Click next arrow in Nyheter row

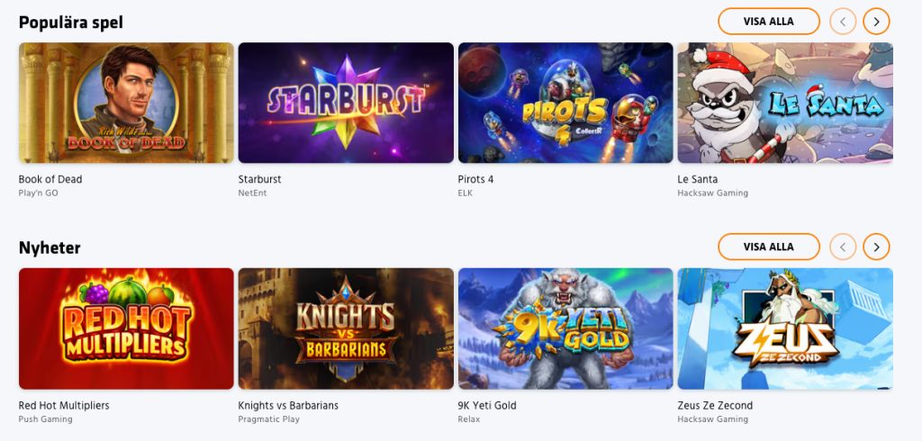point(876,246)
